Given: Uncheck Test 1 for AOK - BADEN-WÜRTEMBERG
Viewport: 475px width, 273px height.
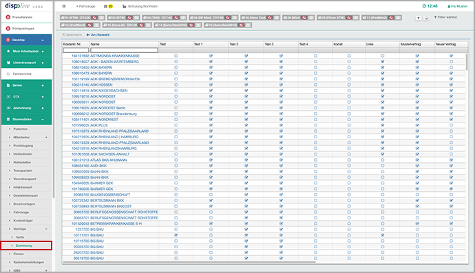Looking at the screenshot, I should click(211, 62).
